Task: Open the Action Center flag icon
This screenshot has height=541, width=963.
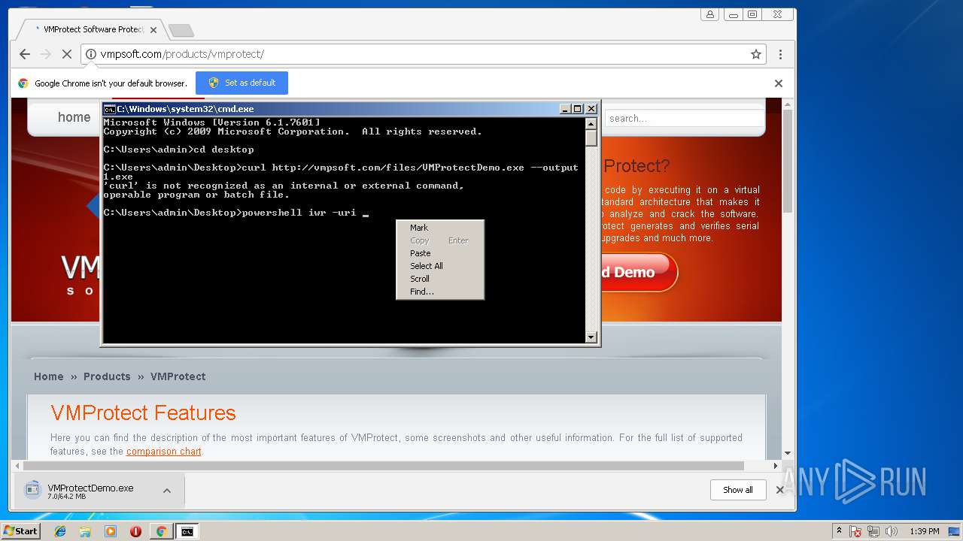Action: point(856,531)
